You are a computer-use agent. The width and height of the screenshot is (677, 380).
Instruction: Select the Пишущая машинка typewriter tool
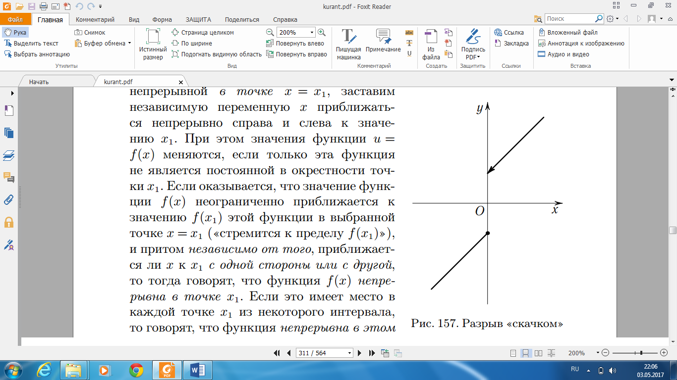click(x=349, y=45)
